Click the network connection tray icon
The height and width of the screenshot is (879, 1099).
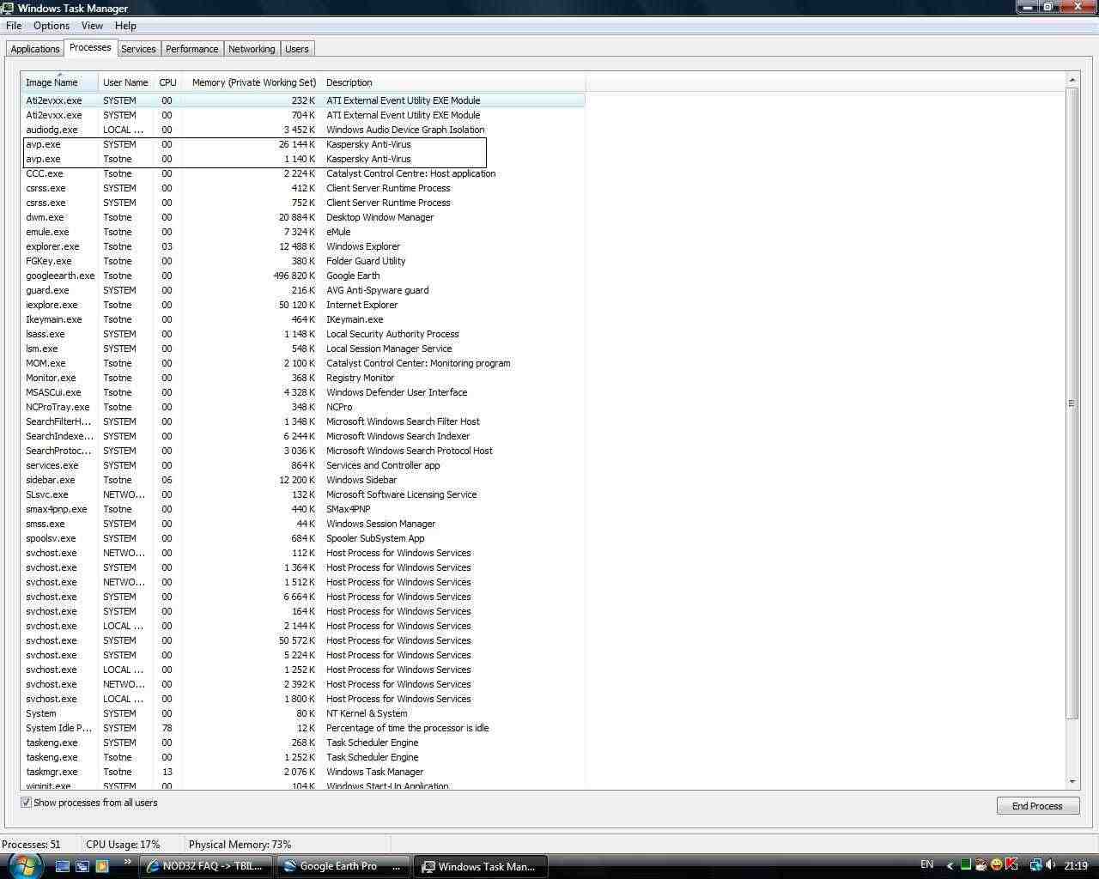click(x=1035, y=865)
